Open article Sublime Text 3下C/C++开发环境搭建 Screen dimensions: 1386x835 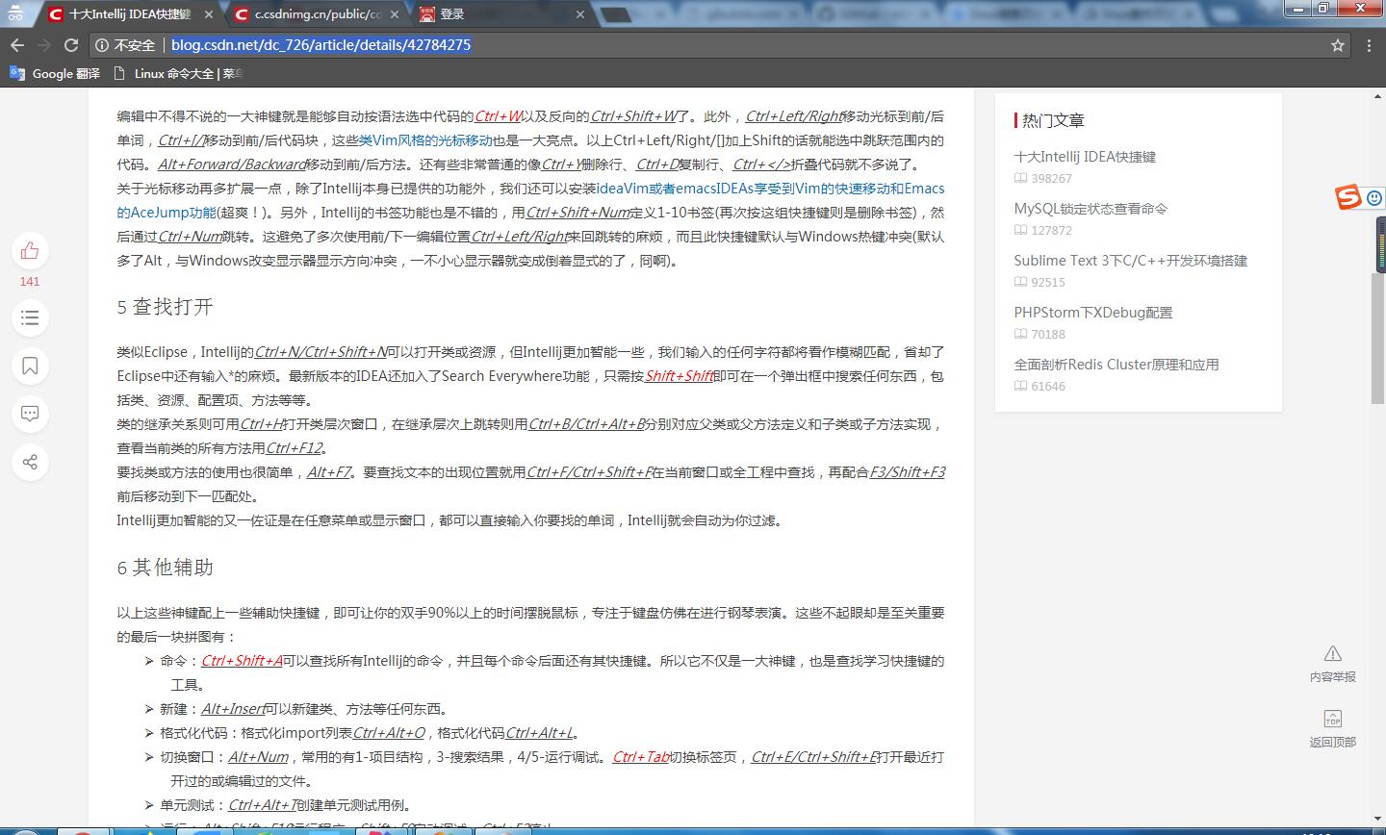[1130, 261]
